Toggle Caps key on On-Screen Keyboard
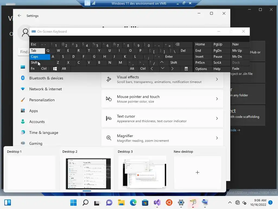Image resolution: width=278 pixels, height=209 pixels. click(40, 57)
